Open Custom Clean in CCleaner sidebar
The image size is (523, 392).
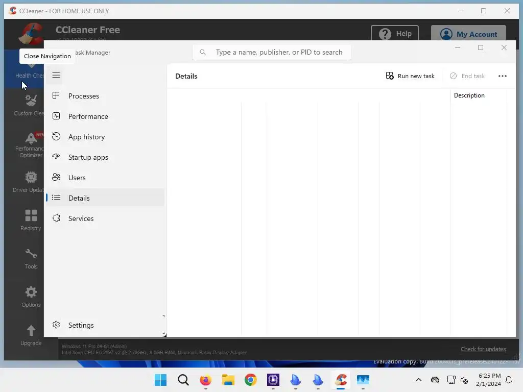[x=29, y=105]
